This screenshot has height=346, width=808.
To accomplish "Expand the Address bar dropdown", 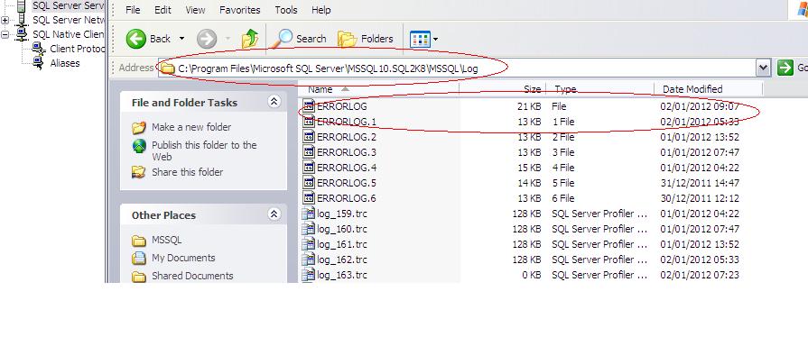I will pos(763,68).
